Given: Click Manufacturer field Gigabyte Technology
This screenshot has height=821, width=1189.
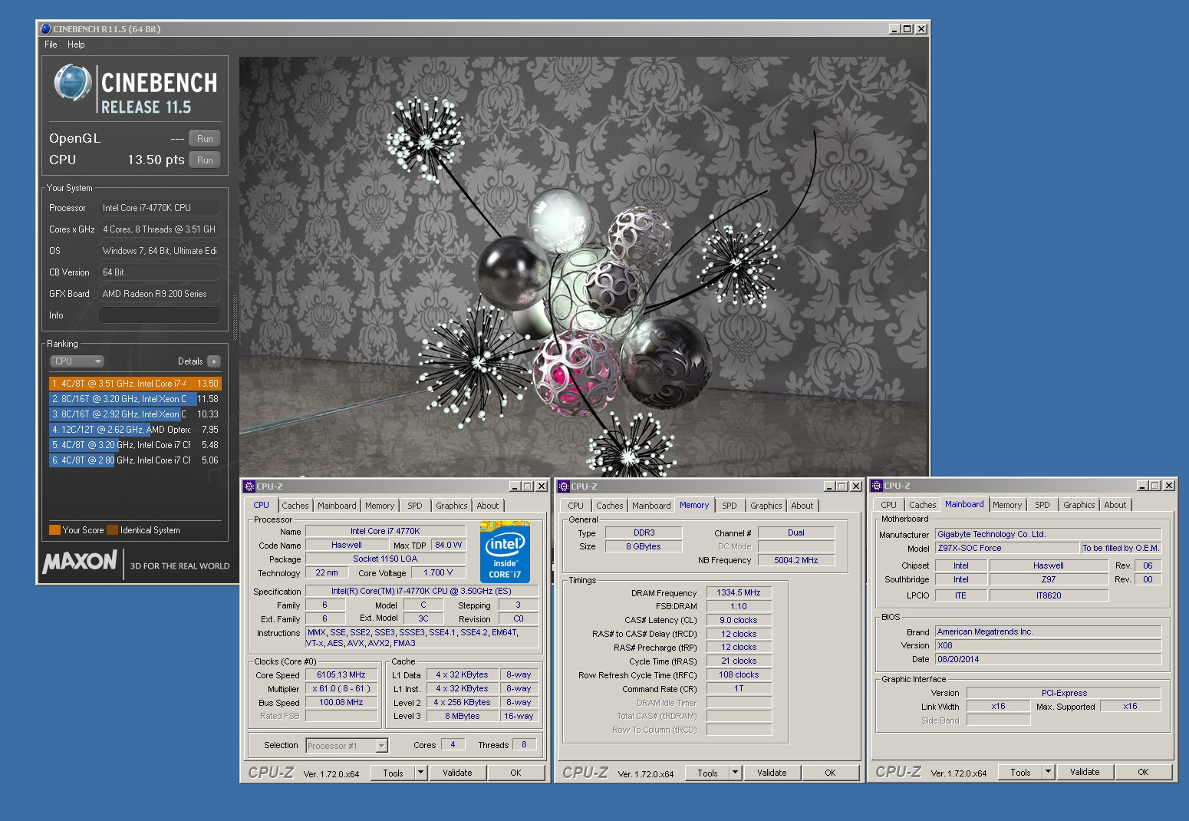Looking at the screenshot, I should click(1048, 535).
